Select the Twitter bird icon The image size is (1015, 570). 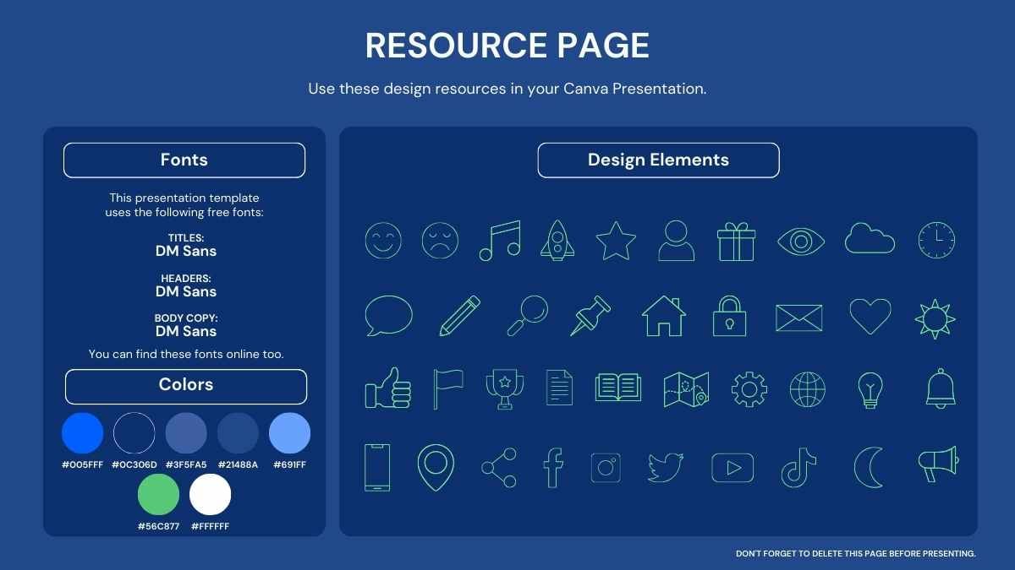666,468
